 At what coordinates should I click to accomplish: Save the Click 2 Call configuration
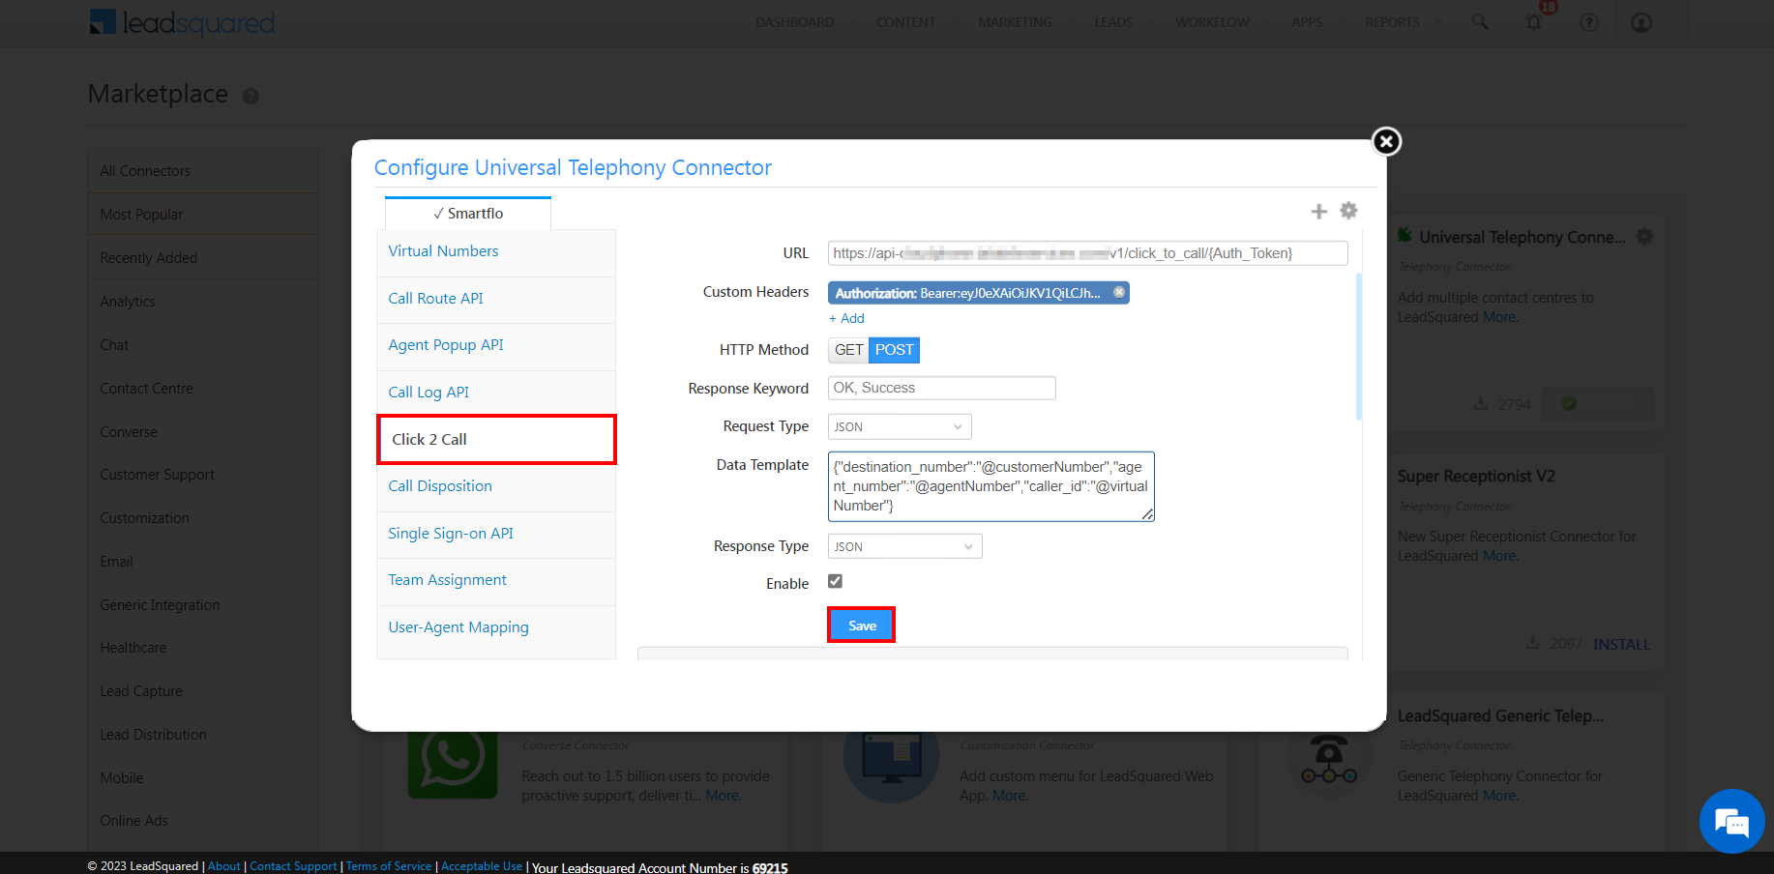click(x=862, y=626)
